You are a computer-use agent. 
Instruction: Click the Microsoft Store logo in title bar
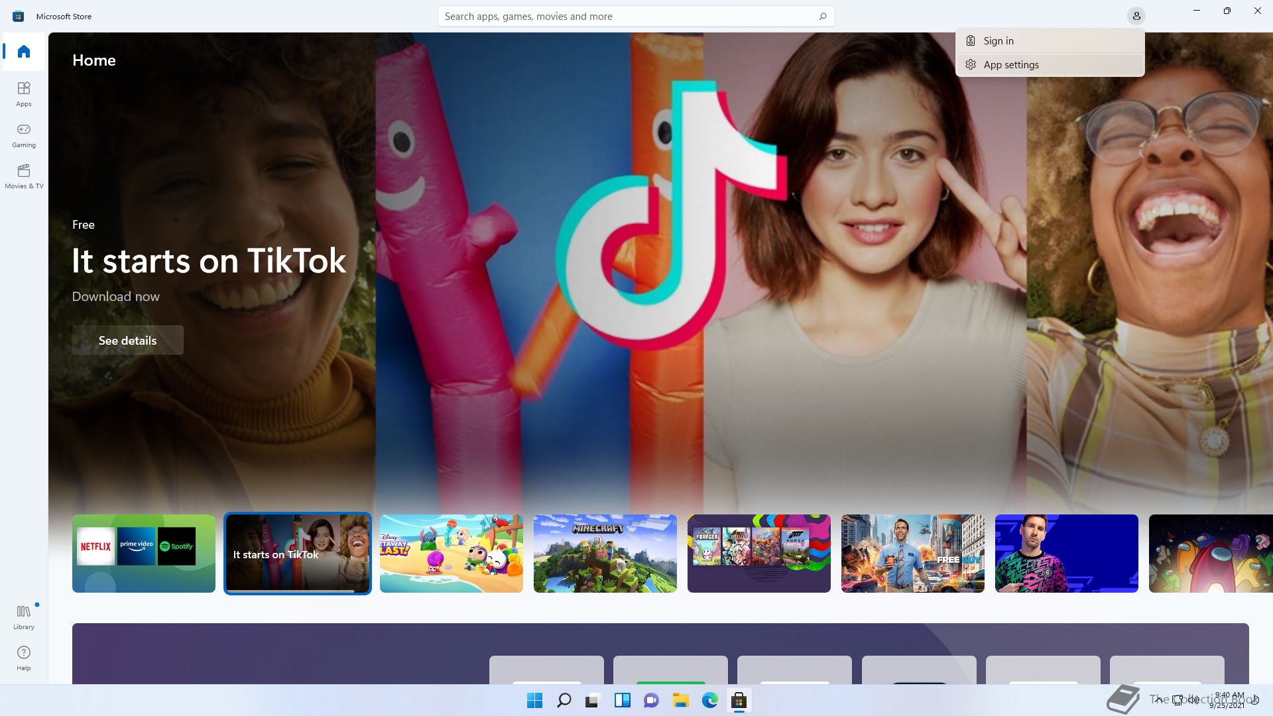coord(19,16)
